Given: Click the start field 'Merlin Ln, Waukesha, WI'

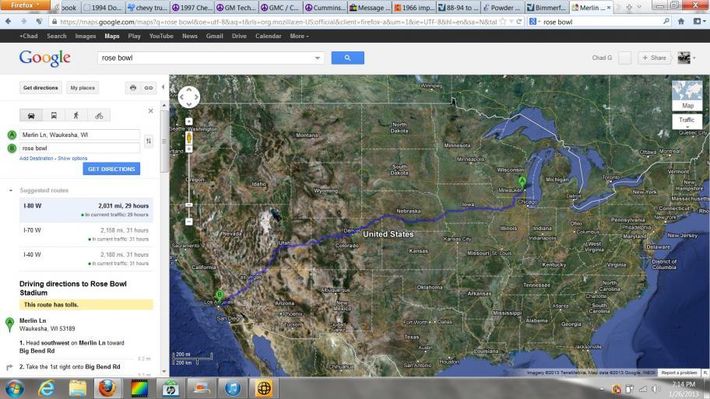Looking at the screenshot, I should coord(79,135).
